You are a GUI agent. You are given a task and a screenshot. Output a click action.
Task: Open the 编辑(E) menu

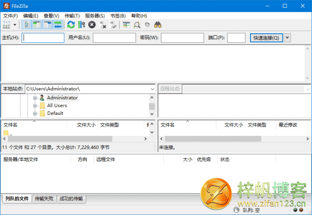coord(31,16)
